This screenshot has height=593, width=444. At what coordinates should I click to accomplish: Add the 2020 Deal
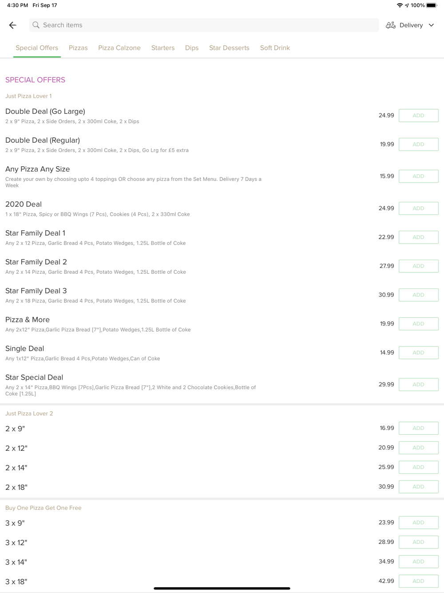(419, 208)
